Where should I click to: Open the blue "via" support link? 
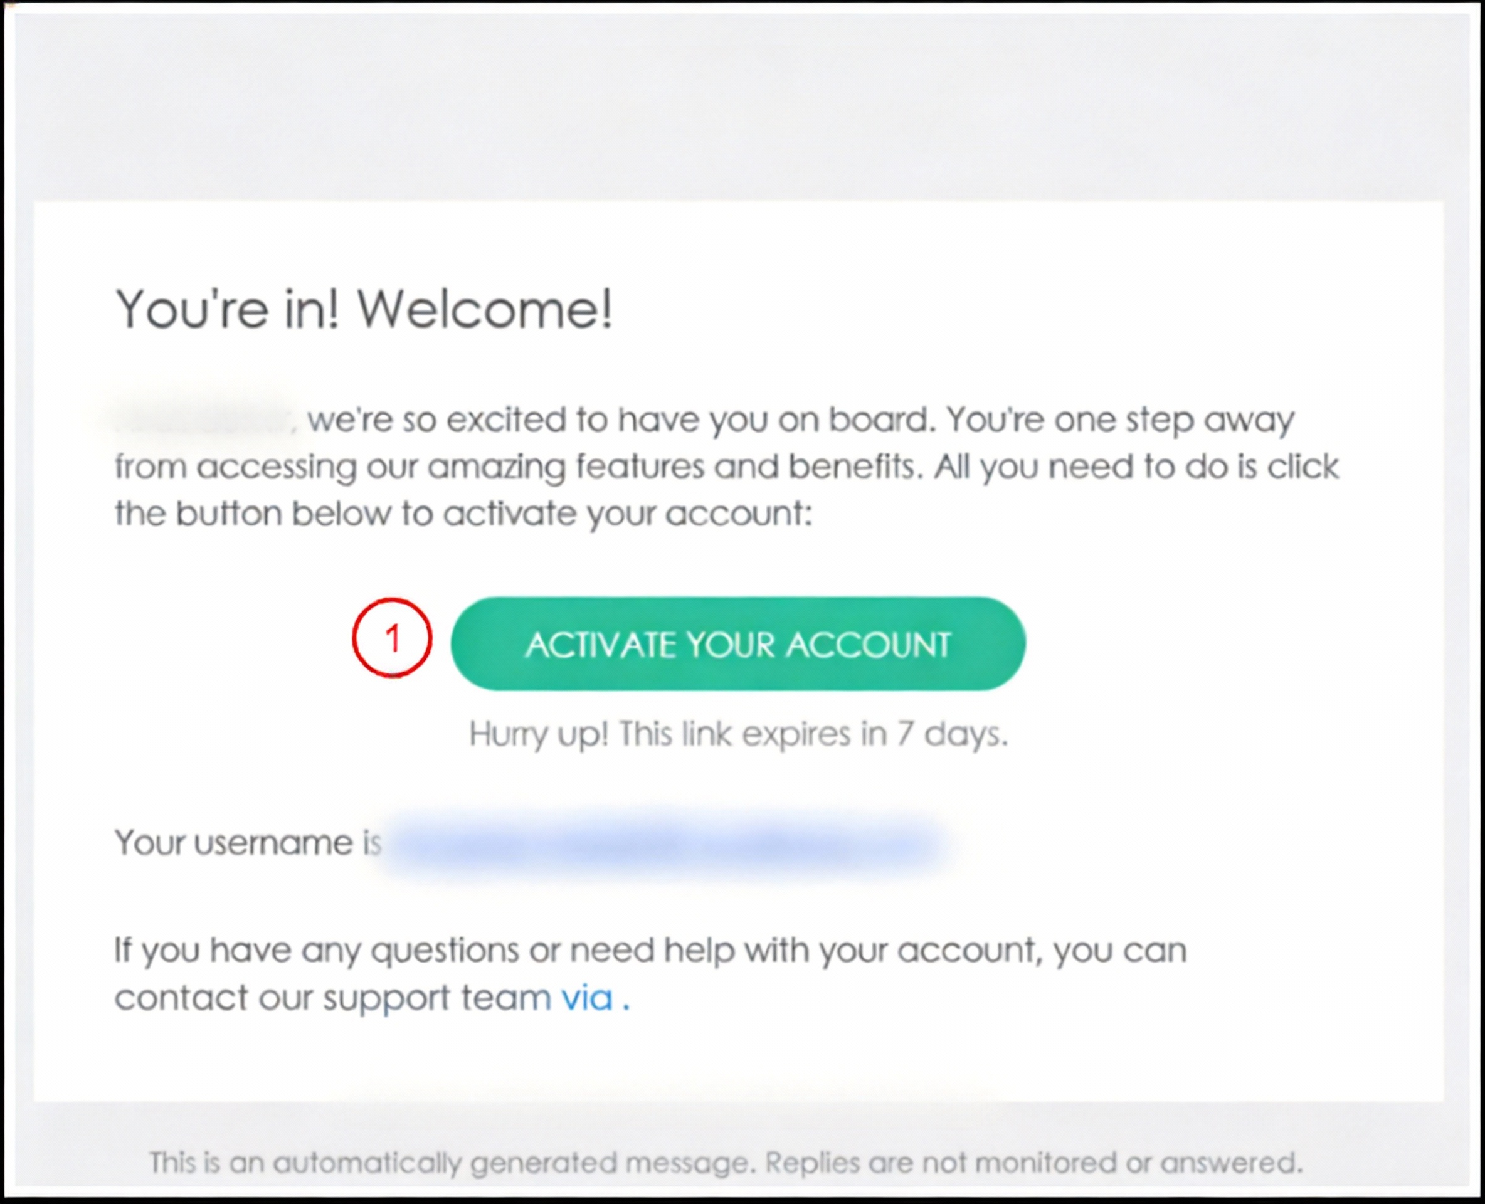coord(587,998)
